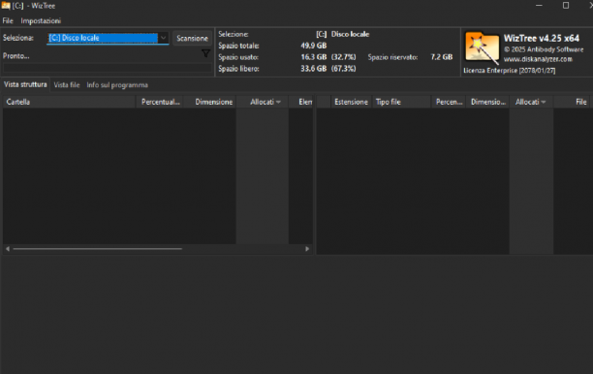The width and height of the screenshot is (593, 374).
Task: Click the Scansione button
Action: click(192, 38)
